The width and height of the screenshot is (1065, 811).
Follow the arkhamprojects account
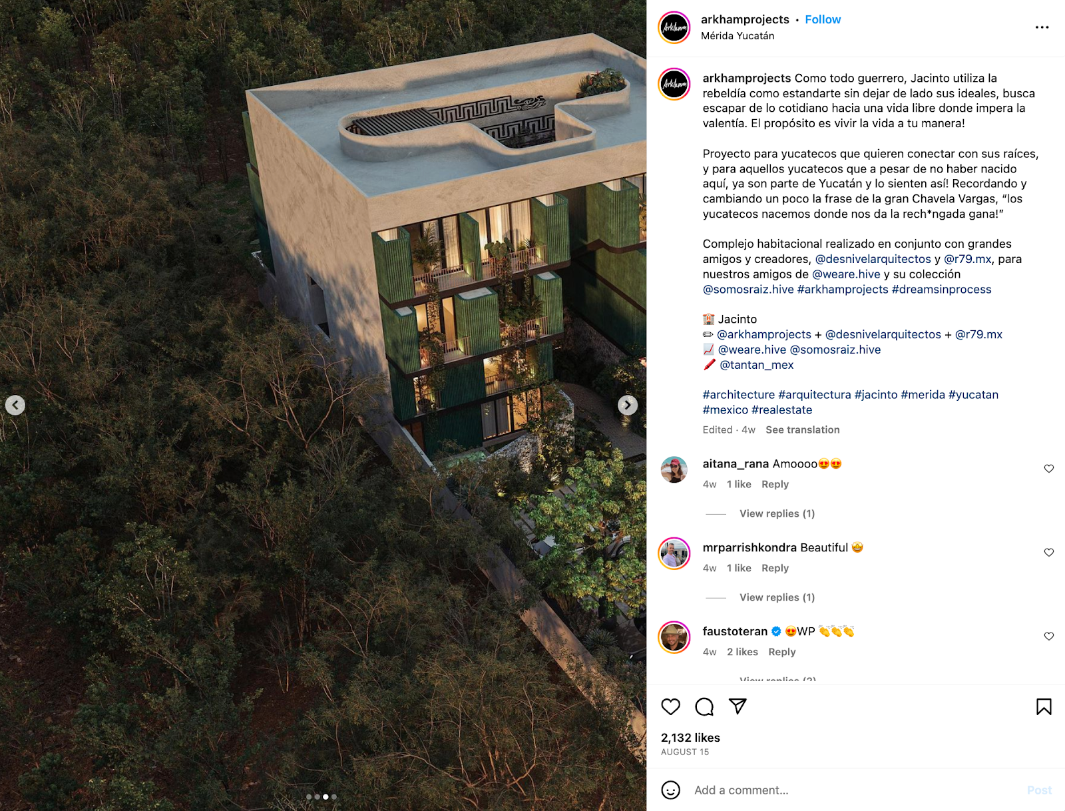pyautogui.click(x=823, y=19)
